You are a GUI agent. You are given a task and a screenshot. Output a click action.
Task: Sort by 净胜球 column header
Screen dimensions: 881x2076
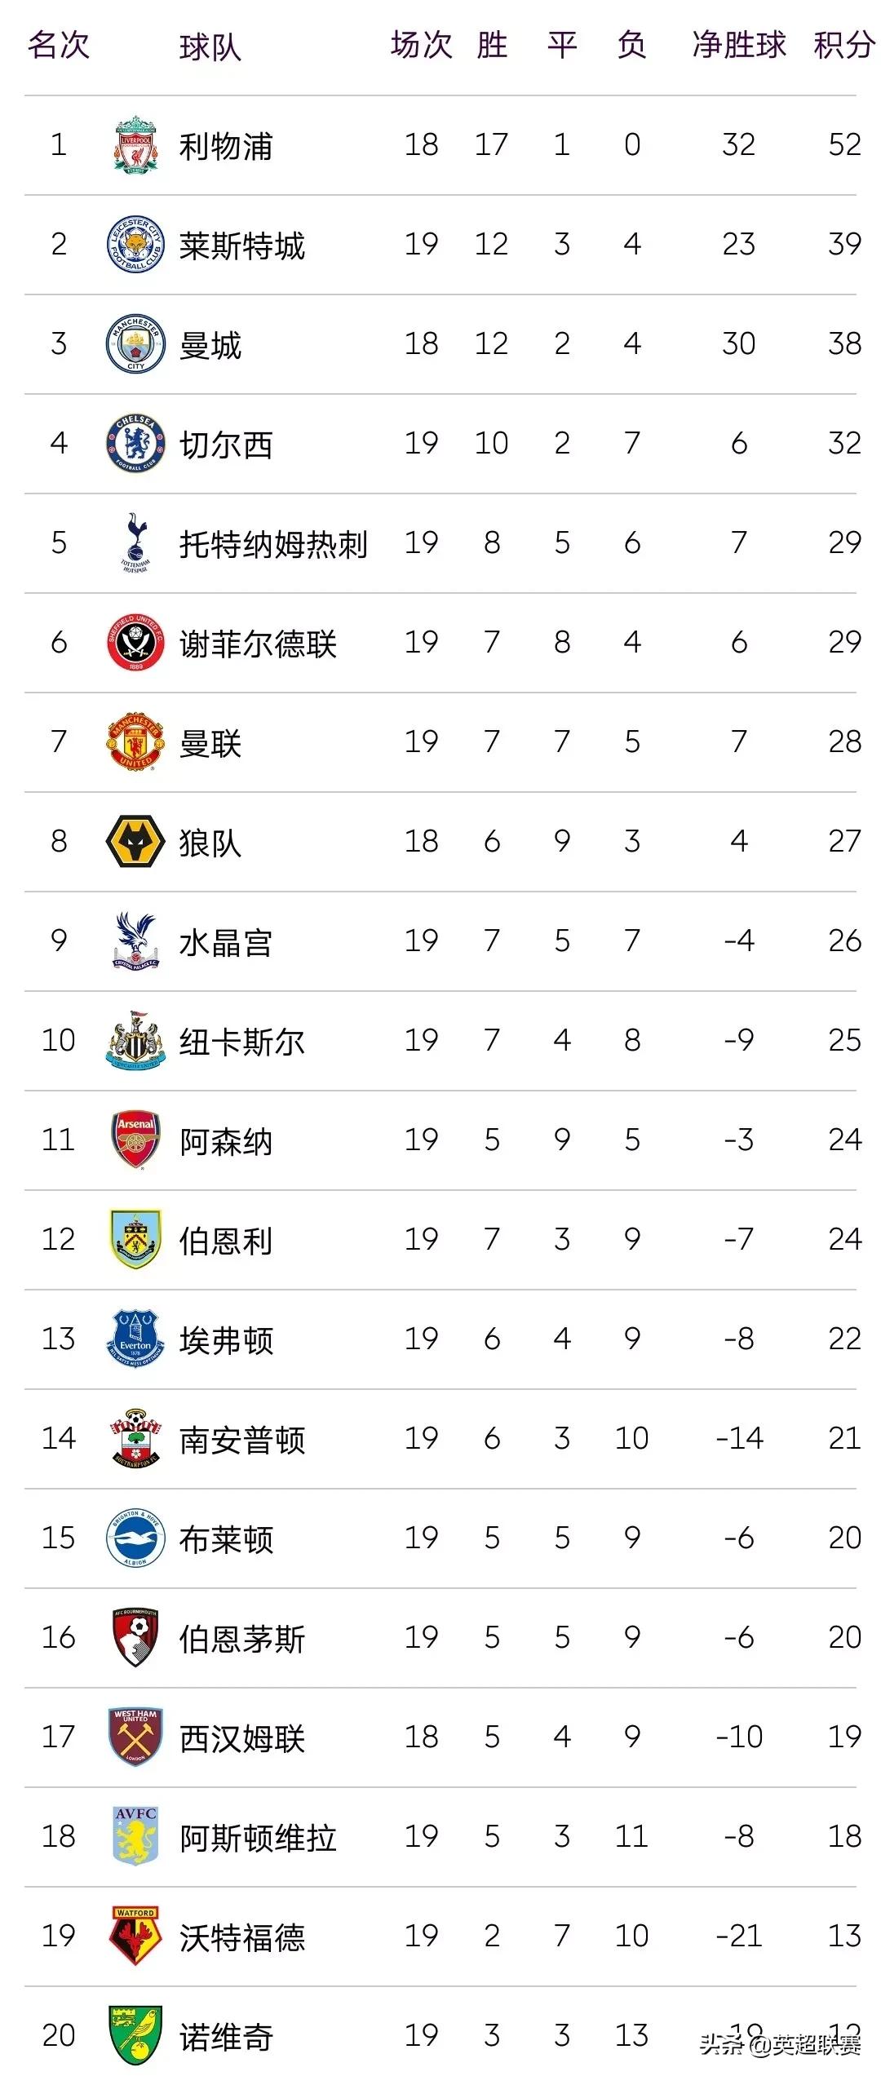click(739, 45)
